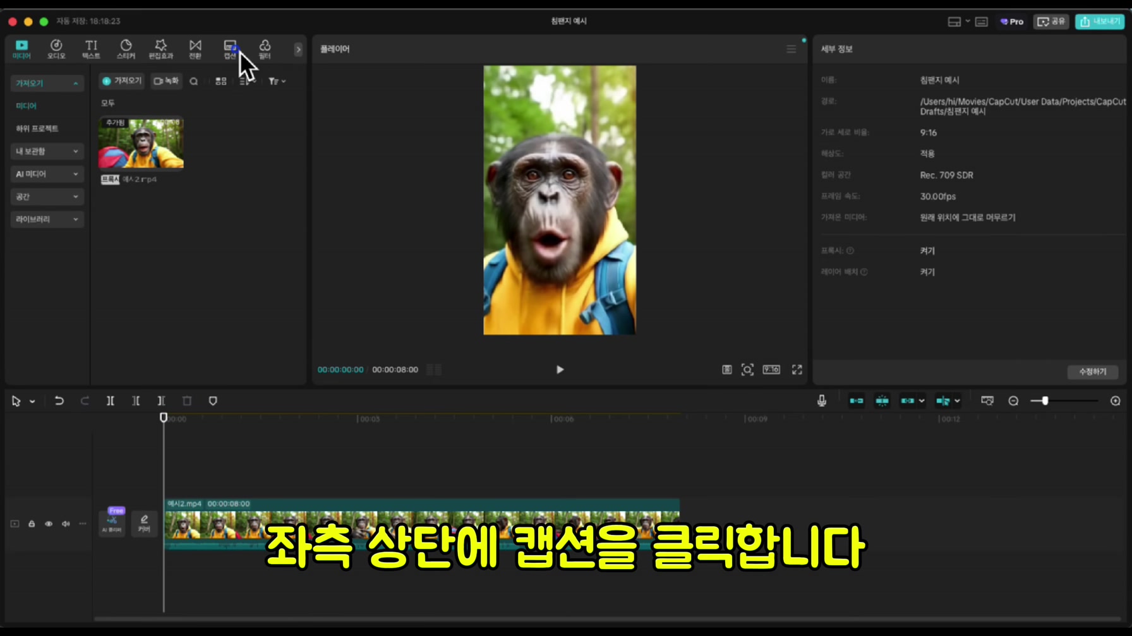
Task: Open the media filter dropdown
Action: [x=277, y=81]
